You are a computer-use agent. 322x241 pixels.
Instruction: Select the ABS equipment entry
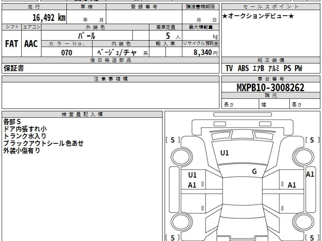tap(243, 69)
